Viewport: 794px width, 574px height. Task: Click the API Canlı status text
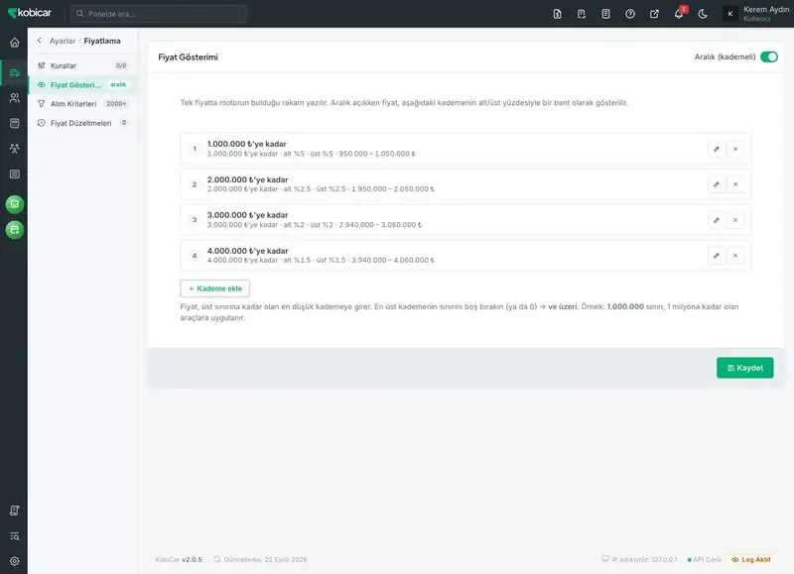(x=705, y=559)
